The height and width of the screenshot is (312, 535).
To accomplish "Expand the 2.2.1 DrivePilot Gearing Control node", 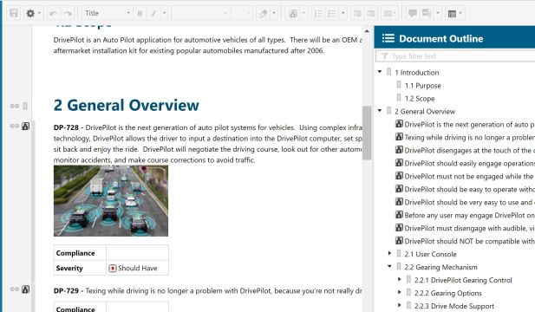I will (400, 279).
